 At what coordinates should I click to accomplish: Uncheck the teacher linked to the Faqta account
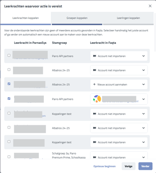9,98
